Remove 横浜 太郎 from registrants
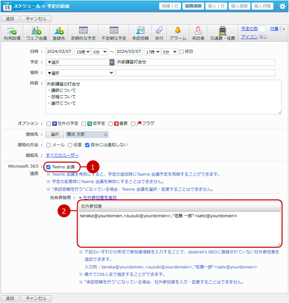 pyautogui.click(x=106, y=135)
